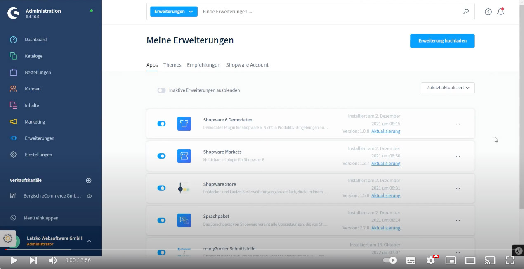Open Erweiterungen in the sidebar
This screenshot has width=524, height=269.
39,138
